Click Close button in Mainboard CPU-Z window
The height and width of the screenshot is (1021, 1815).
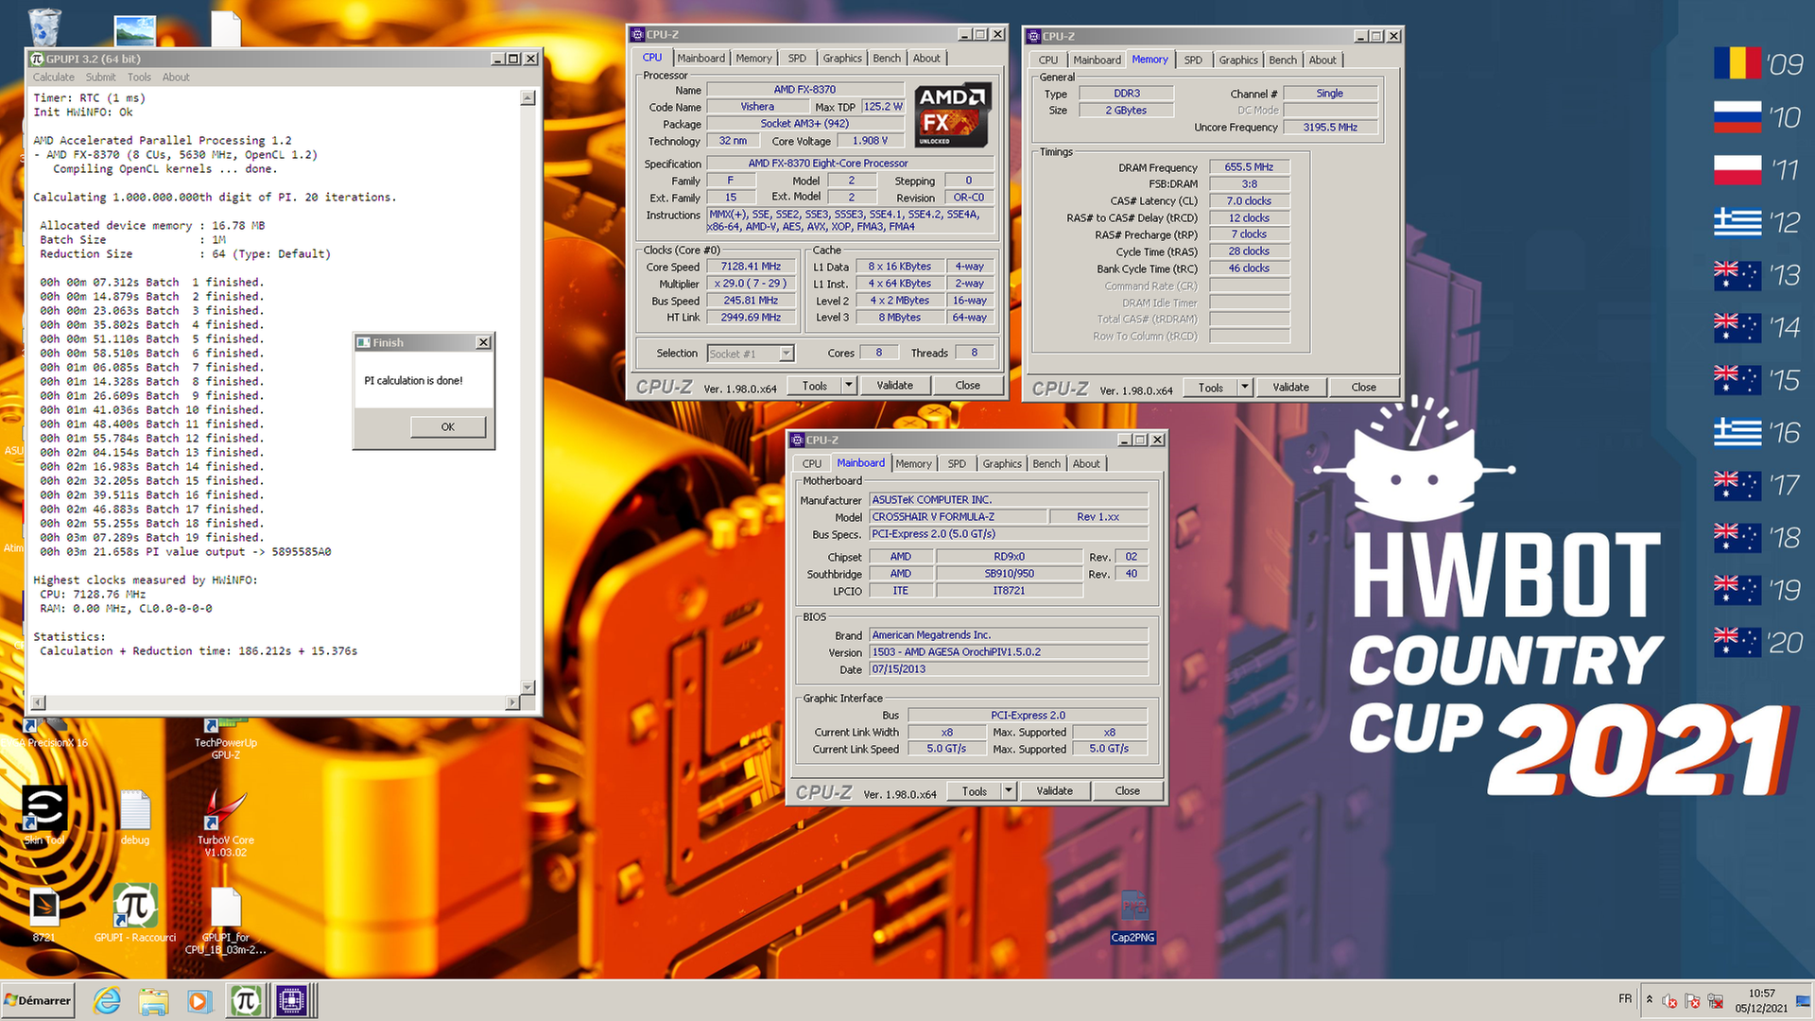(x=1127, y=790)
